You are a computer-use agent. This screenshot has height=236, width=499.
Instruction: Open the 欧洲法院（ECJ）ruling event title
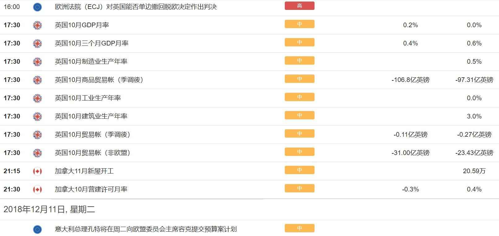(136, 7)
